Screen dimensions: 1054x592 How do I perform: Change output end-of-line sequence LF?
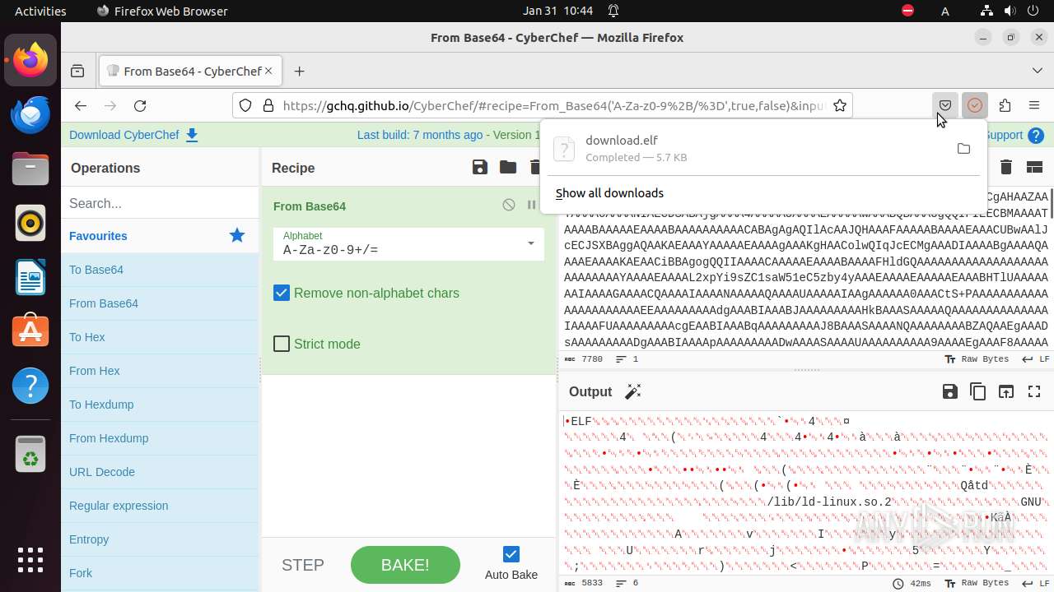point(1036,583)
